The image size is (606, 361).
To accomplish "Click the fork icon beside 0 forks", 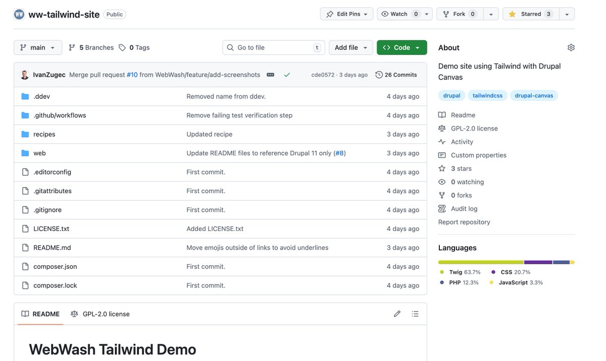I will 442,195.
